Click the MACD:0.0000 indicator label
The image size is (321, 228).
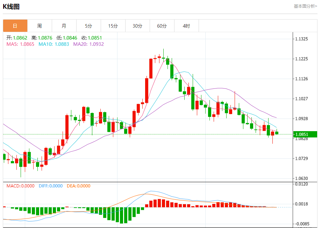click(x=21, y=186)
